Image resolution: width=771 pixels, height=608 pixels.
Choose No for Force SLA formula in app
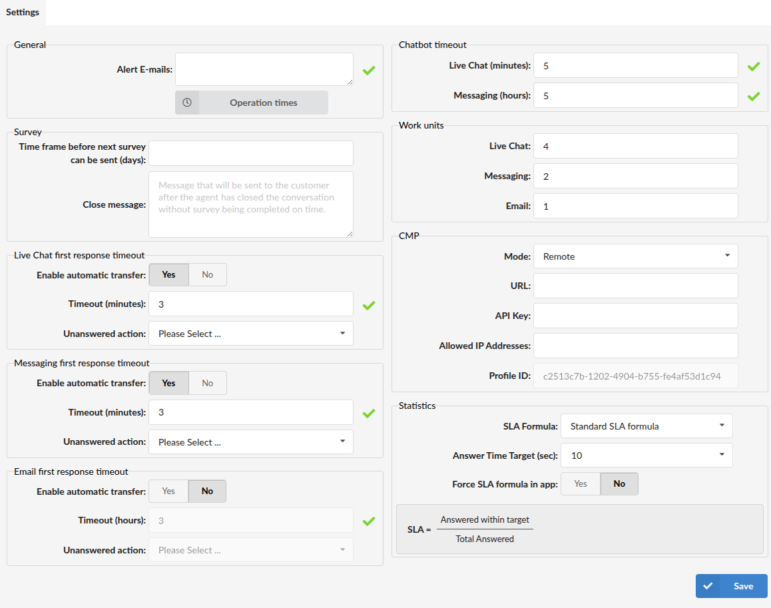[x=619, y=483]
